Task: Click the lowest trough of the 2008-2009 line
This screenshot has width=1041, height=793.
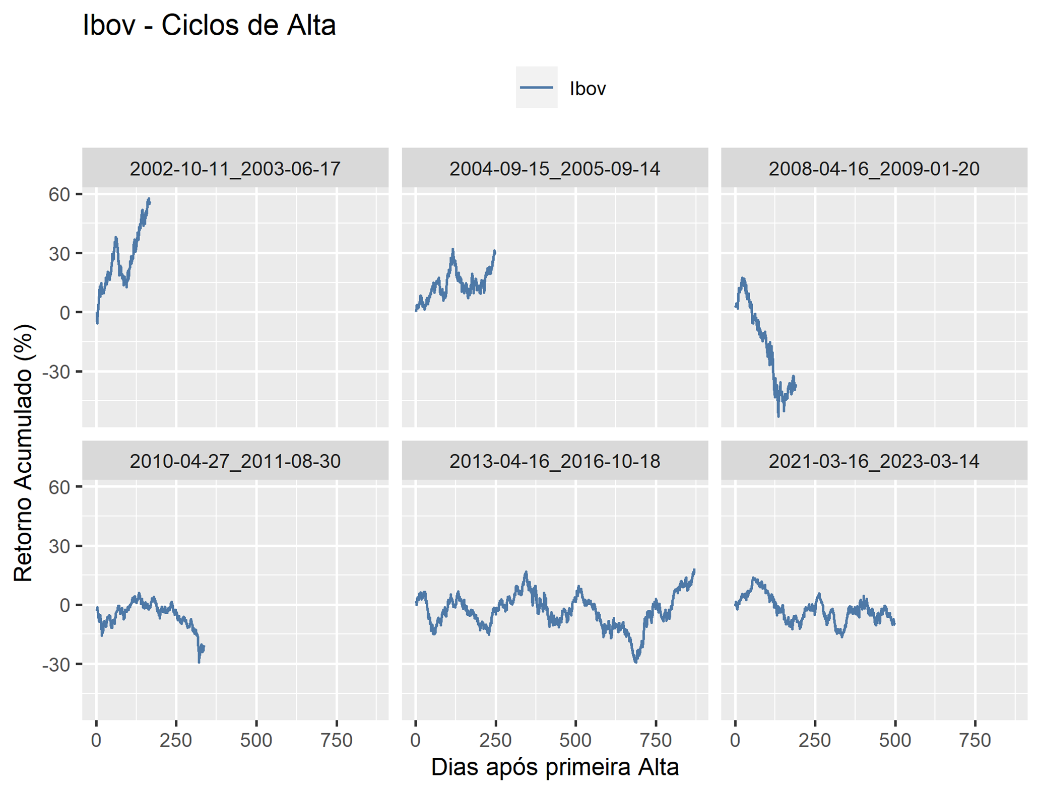Action: (x=778, y=416)
